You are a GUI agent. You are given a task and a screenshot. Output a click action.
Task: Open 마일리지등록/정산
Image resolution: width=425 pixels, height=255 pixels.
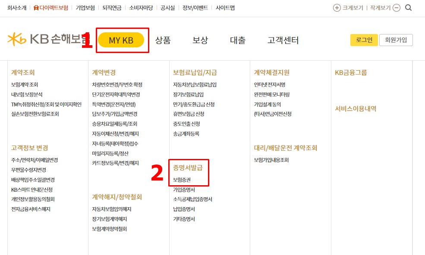(110, 153)
